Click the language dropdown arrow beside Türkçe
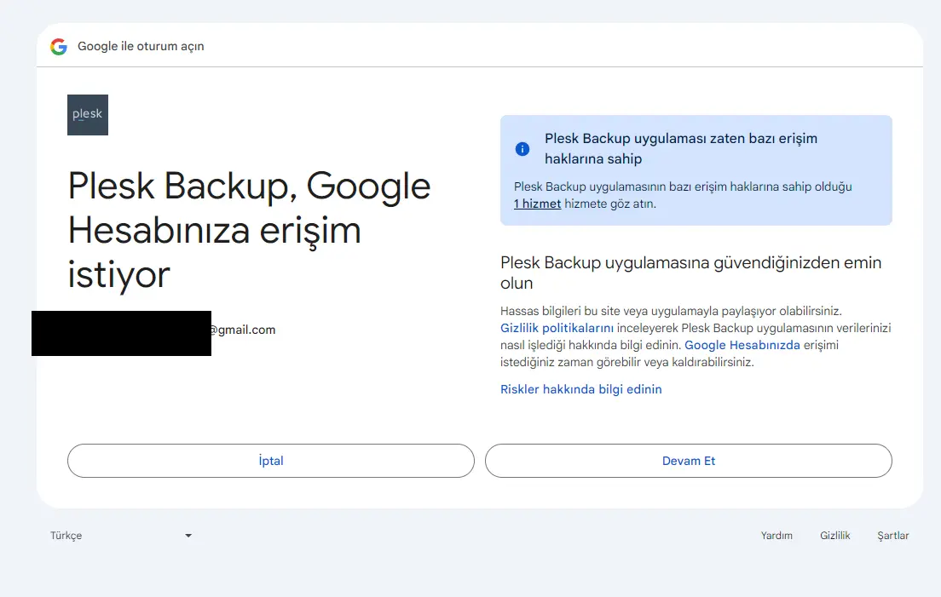 (188, 536)
